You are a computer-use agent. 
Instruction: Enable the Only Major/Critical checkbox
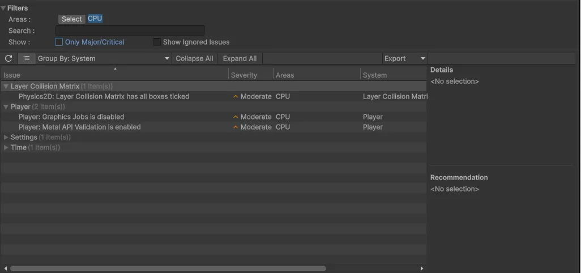coord(59,42)
